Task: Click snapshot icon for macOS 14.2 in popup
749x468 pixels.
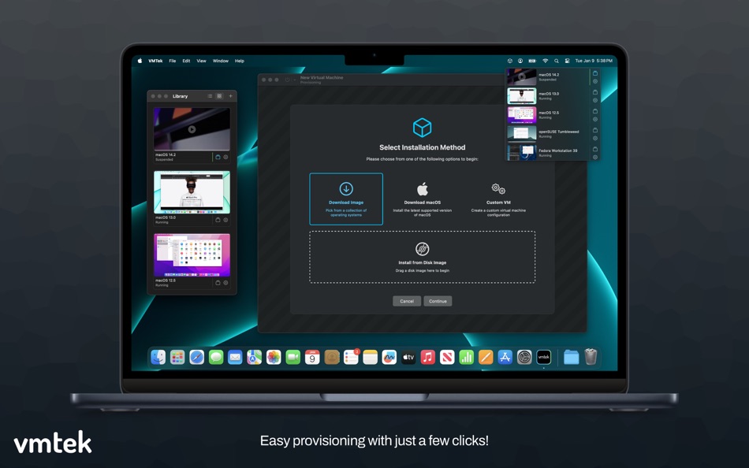Action: 595,73
